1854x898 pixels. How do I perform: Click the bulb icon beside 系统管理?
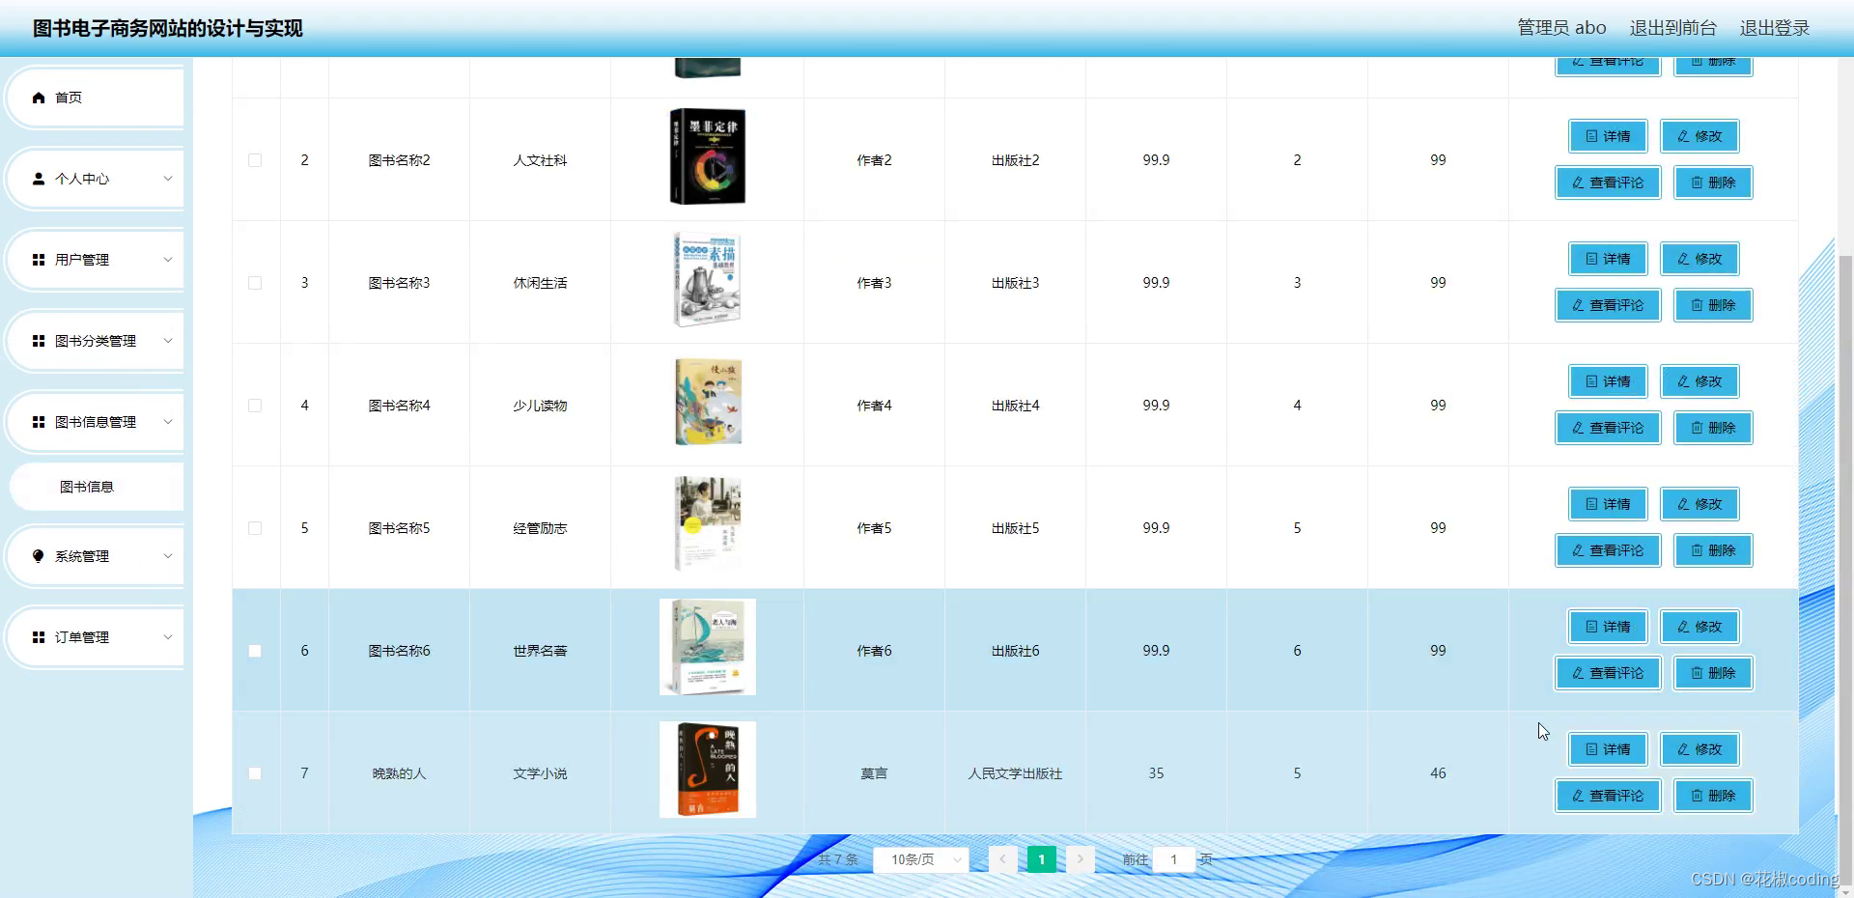[39, 556]
